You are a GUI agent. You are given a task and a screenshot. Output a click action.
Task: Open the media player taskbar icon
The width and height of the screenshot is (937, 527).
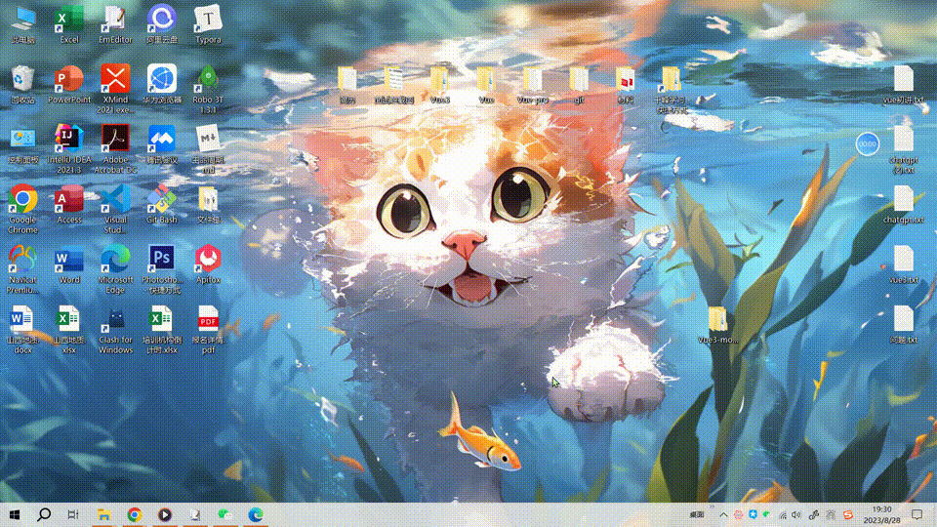[165, 514]
